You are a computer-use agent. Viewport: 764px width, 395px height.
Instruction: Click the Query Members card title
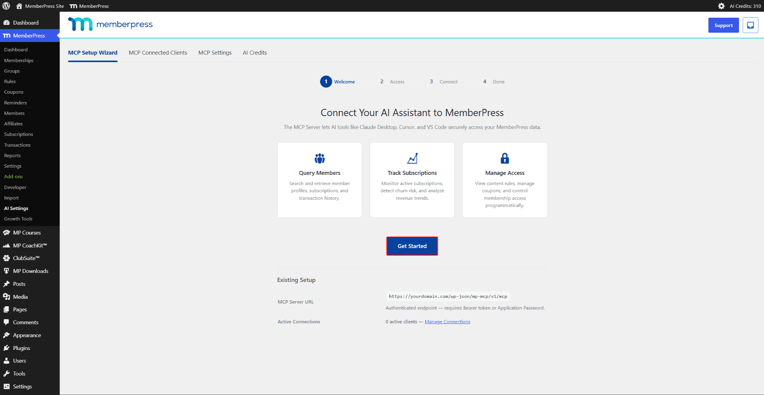pyautogui.click(x=320, y=173)
